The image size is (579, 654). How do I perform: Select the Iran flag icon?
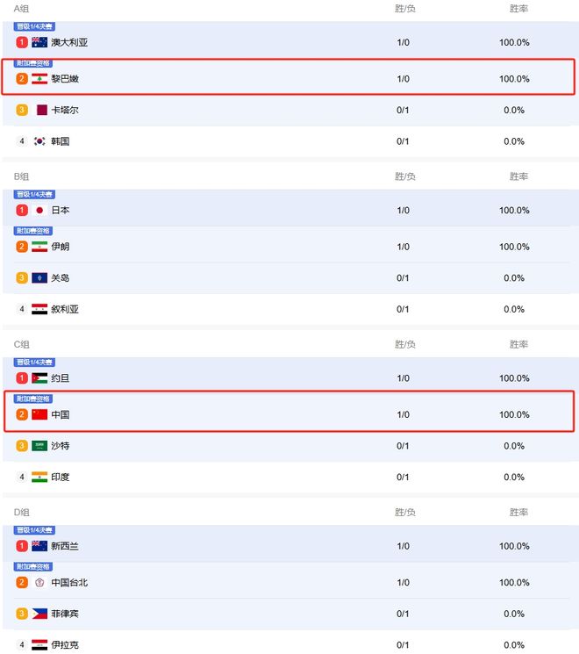39,247
